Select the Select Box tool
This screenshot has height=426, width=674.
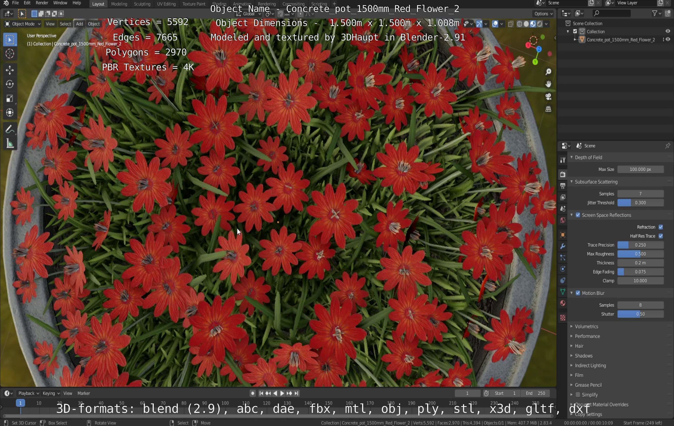click(10, 40)
